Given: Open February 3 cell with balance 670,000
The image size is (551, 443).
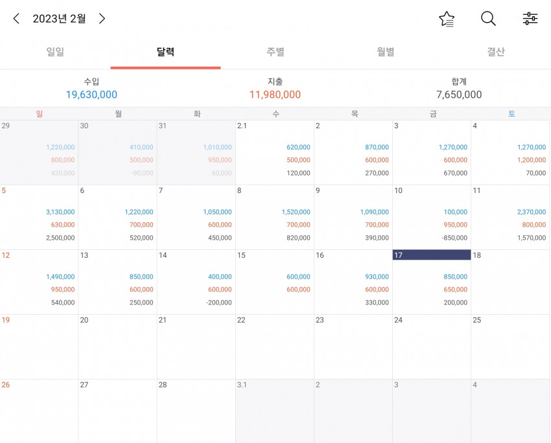Looking at the screenshot, I should tap(432, 153).
